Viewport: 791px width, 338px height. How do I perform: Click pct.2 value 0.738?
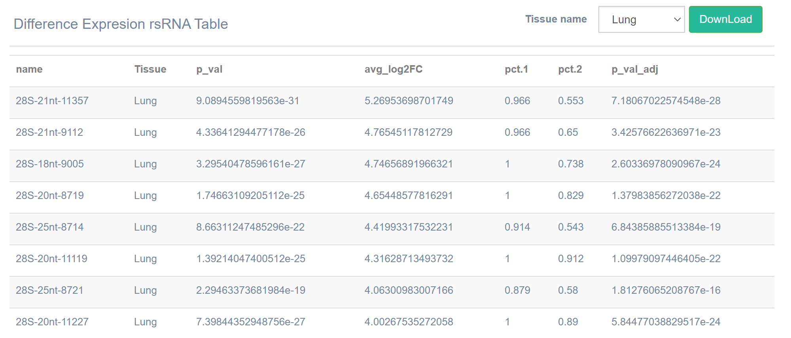571,164
